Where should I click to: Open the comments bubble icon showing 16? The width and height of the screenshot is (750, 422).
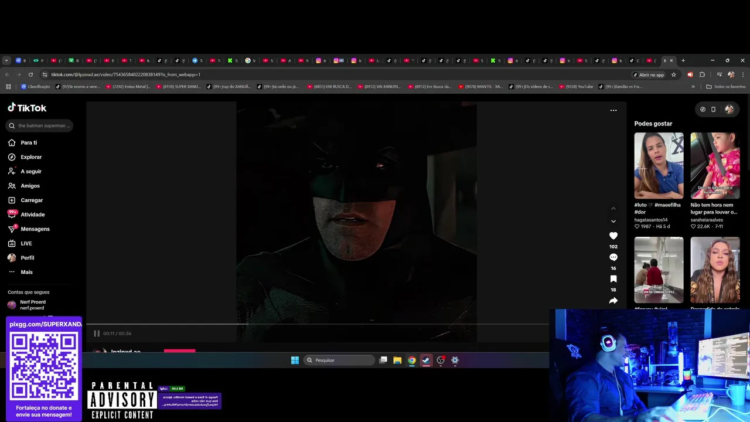click(613, 257)
